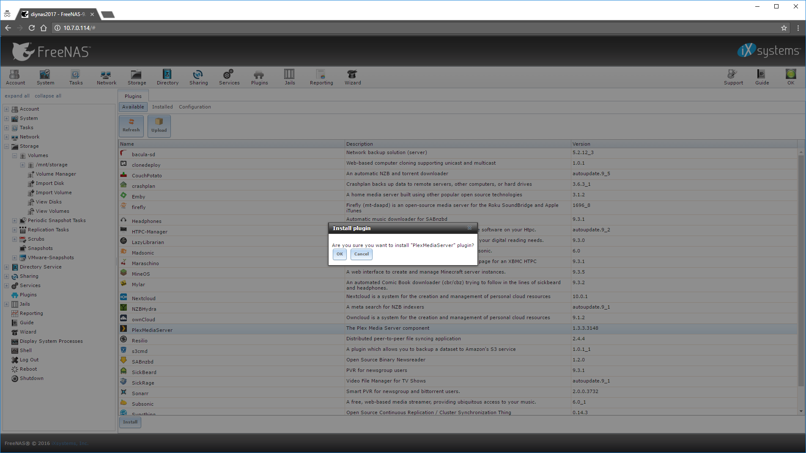806x453 pixels.
Task: Launch the Wizard toolbar icon
Action: tap(353, 77)
